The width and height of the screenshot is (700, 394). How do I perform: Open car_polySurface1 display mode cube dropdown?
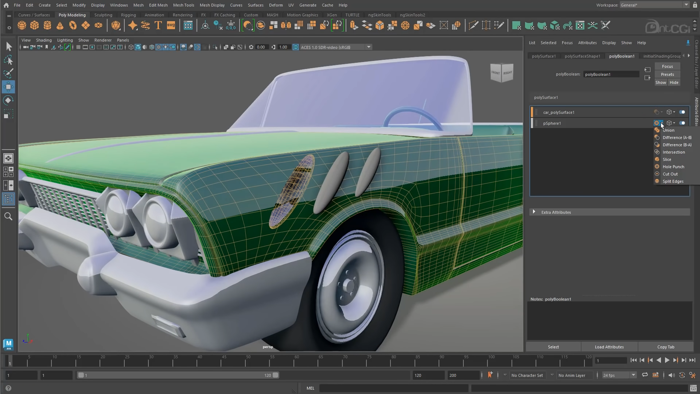point(671,112)
